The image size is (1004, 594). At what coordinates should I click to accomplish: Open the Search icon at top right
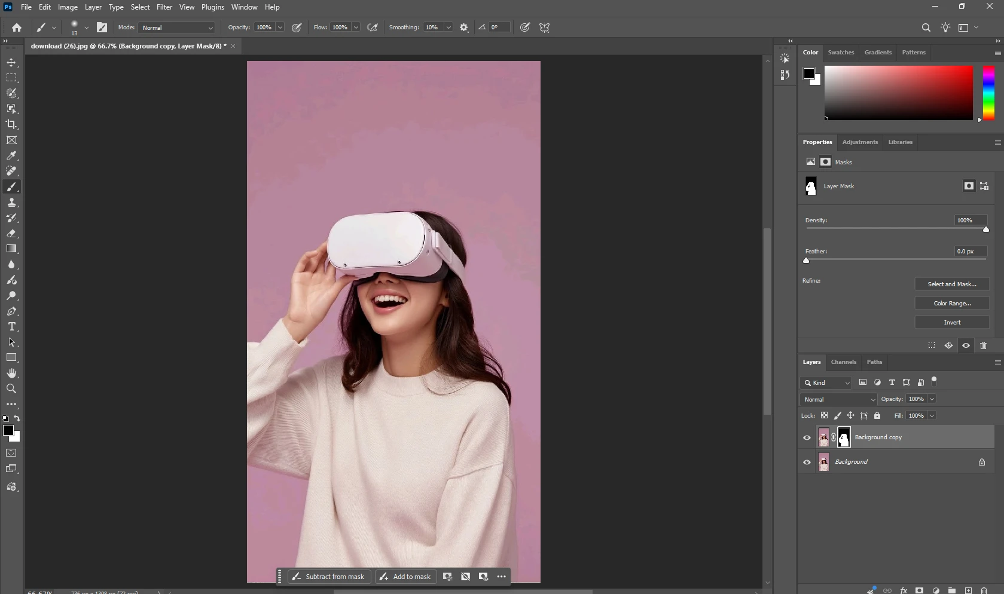(926, 27)
